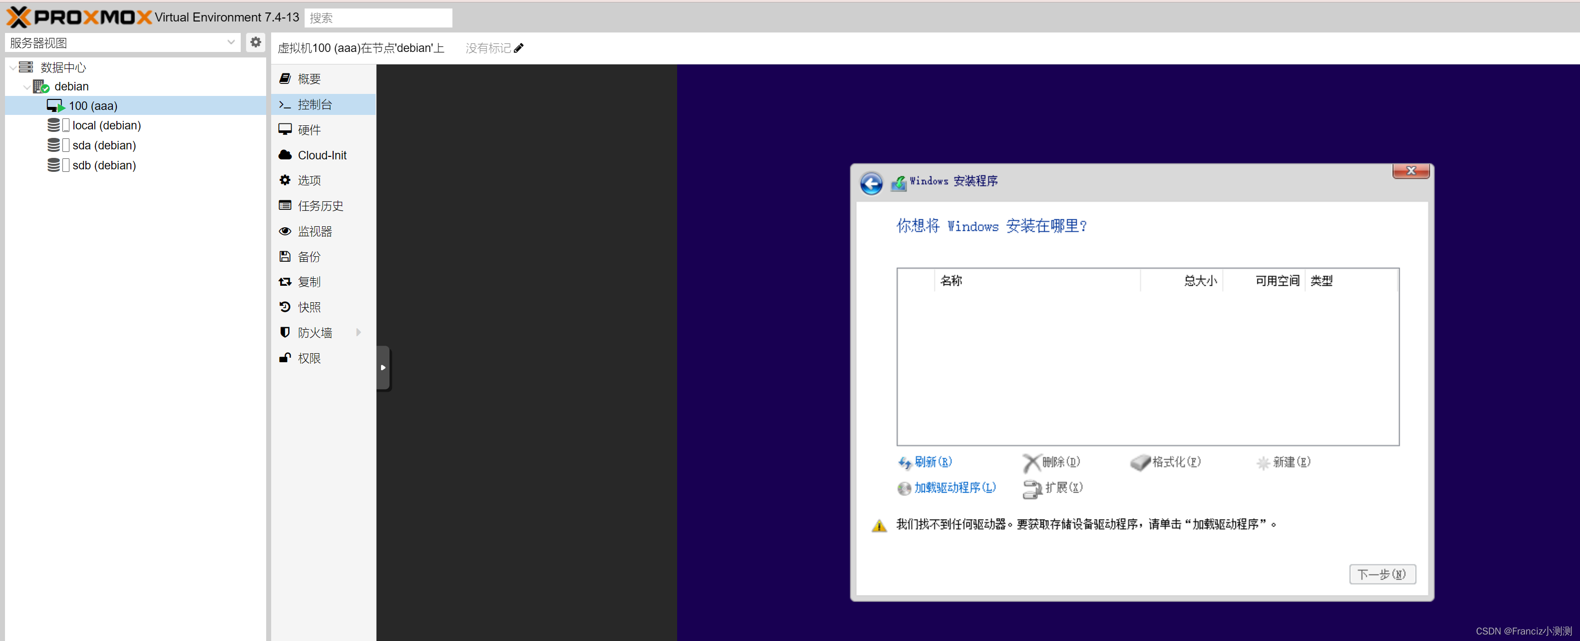Click 刷新(R) to refresh drives
Screen dimensions: 1580x641
tap(925, 462)
